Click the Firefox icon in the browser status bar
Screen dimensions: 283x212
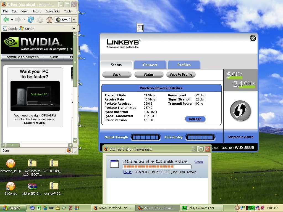(69, 150)
